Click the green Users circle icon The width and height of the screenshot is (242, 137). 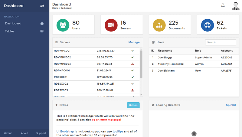(63, 25)
